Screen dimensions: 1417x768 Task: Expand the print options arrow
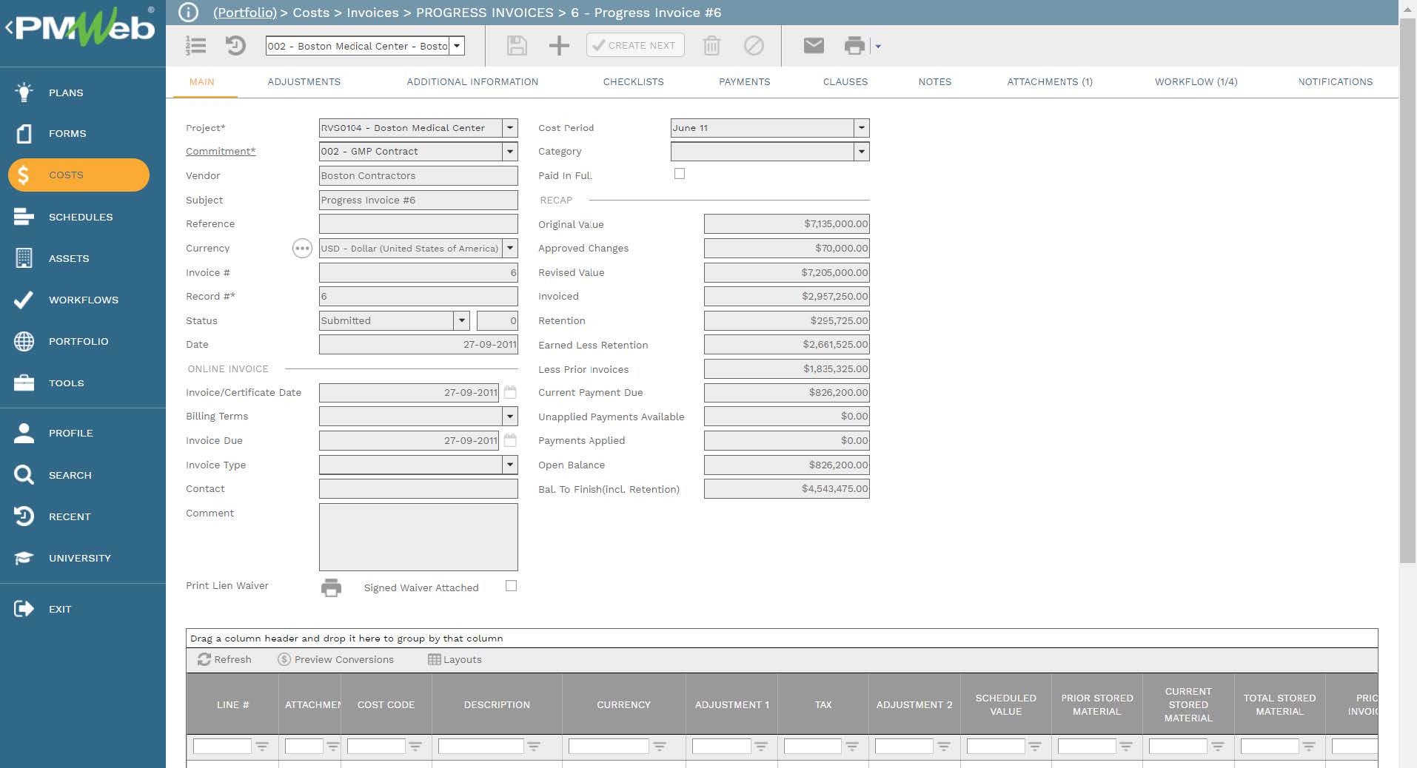(878, 46)
